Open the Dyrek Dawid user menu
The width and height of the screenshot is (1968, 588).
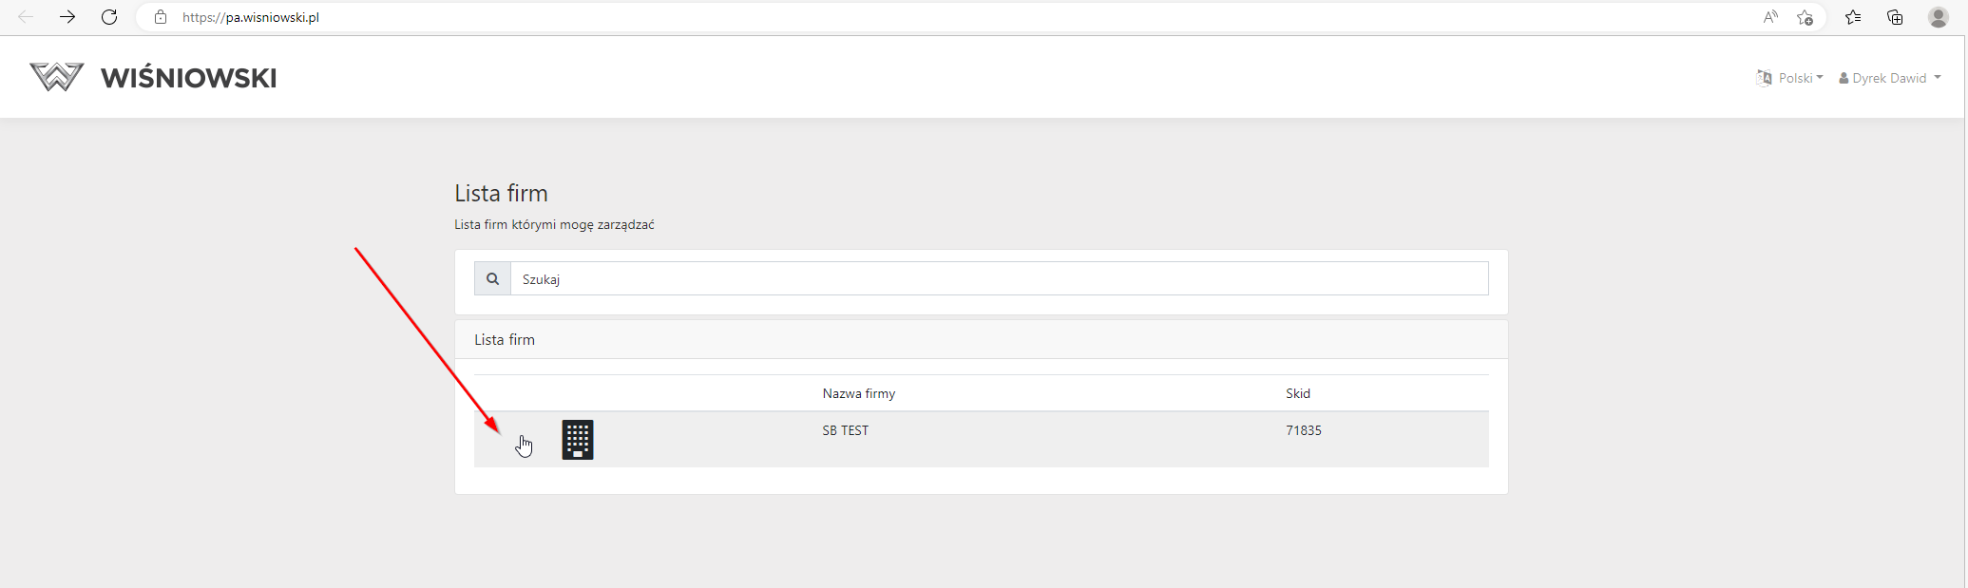point(1889,78)
